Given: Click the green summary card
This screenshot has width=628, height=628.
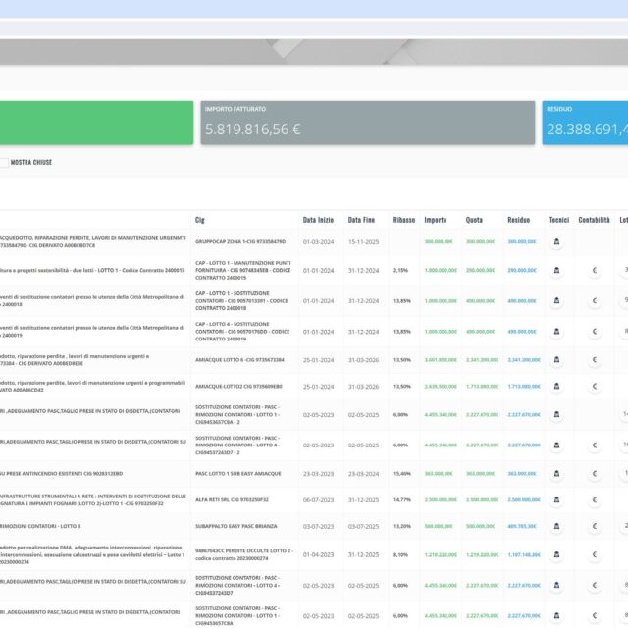Looking at the screenshot, I should 96,123.
